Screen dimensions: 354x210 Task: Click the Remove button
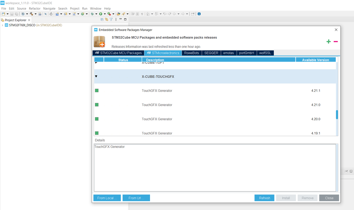pyautogui.click(x=308, y=198)
